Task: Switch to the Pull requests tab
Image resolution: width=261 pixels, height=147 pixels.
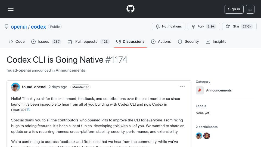Action: (89, 41)
